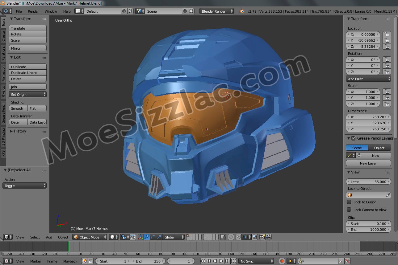Open the pivot point selector icon

click(125, 237)
